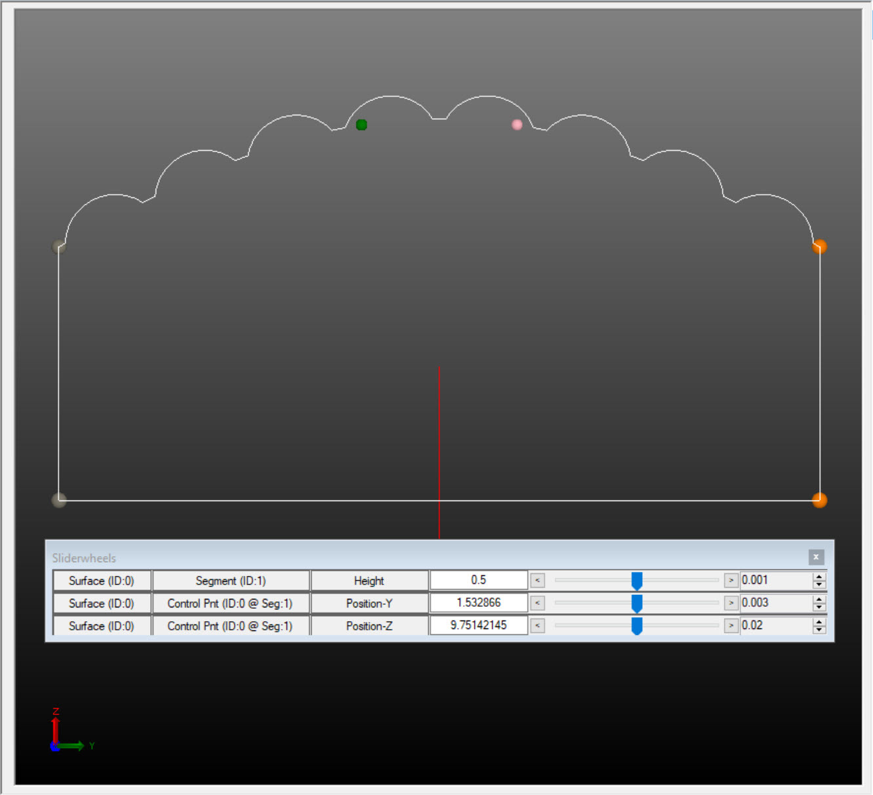Click the Position-Y value field 1.532866
The image size is (873, 795).
pos(478,603)
